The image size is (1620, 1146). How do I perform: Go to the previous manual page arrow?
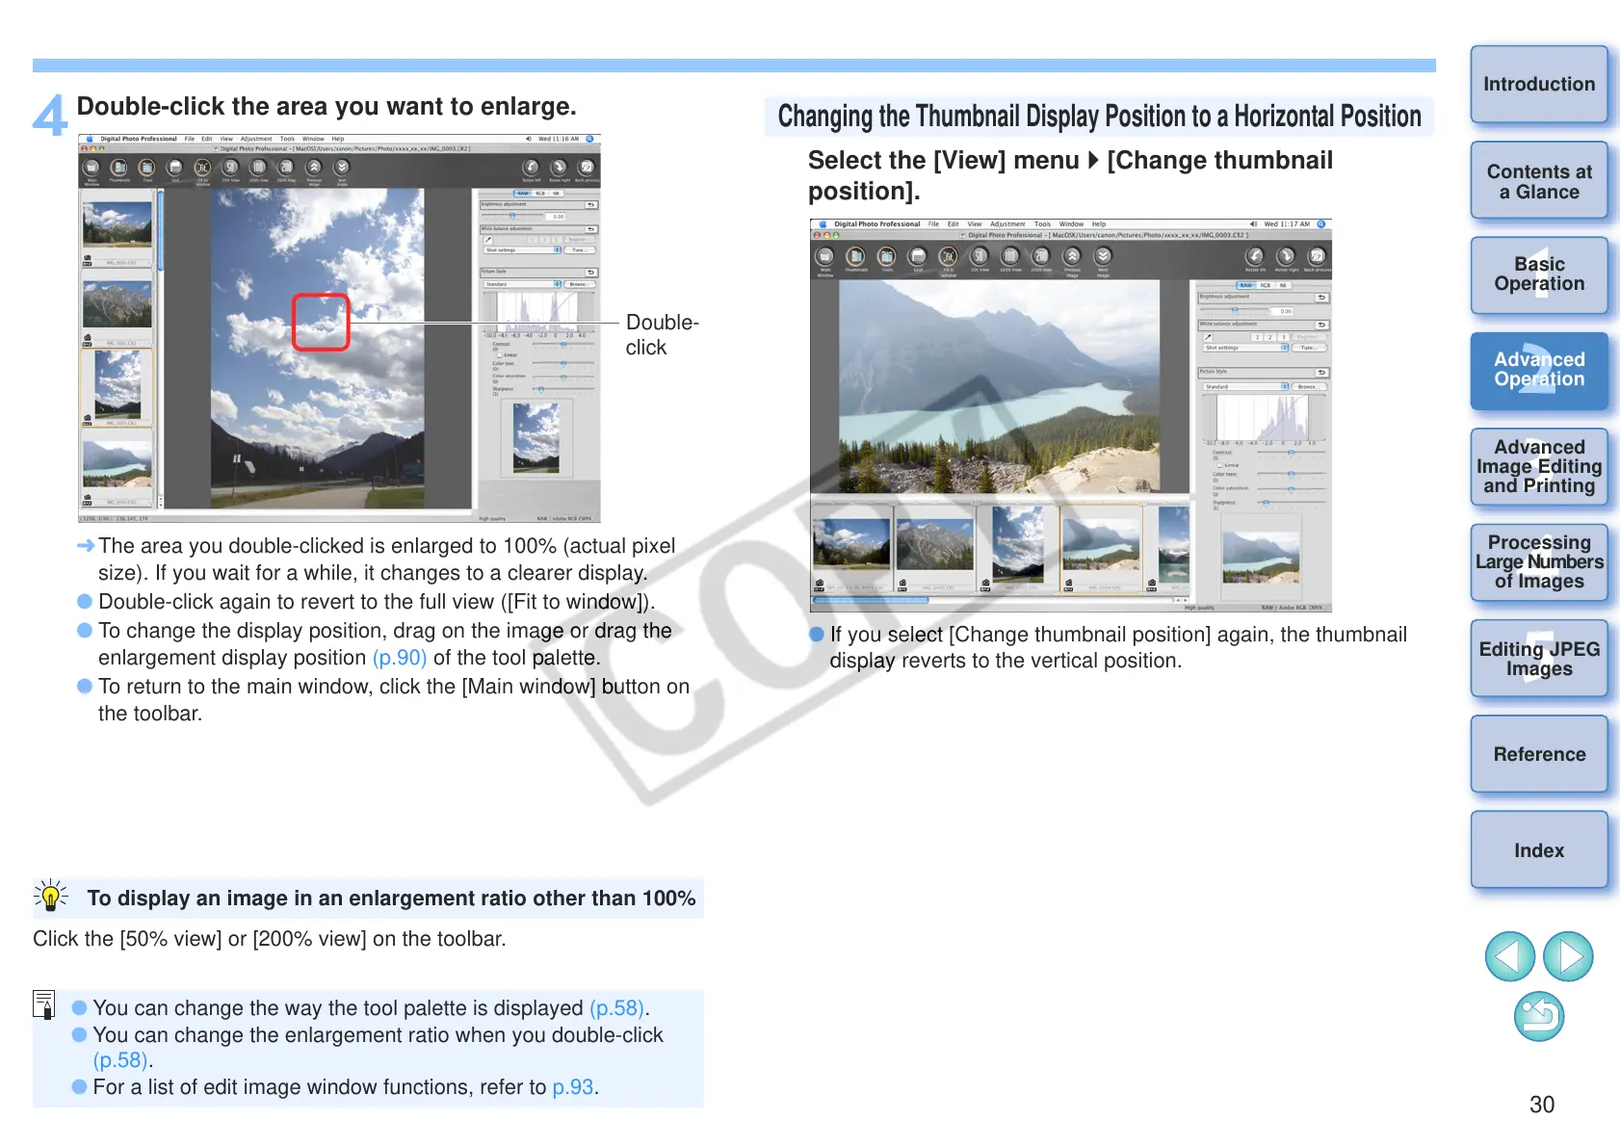tap(1509, 956)
